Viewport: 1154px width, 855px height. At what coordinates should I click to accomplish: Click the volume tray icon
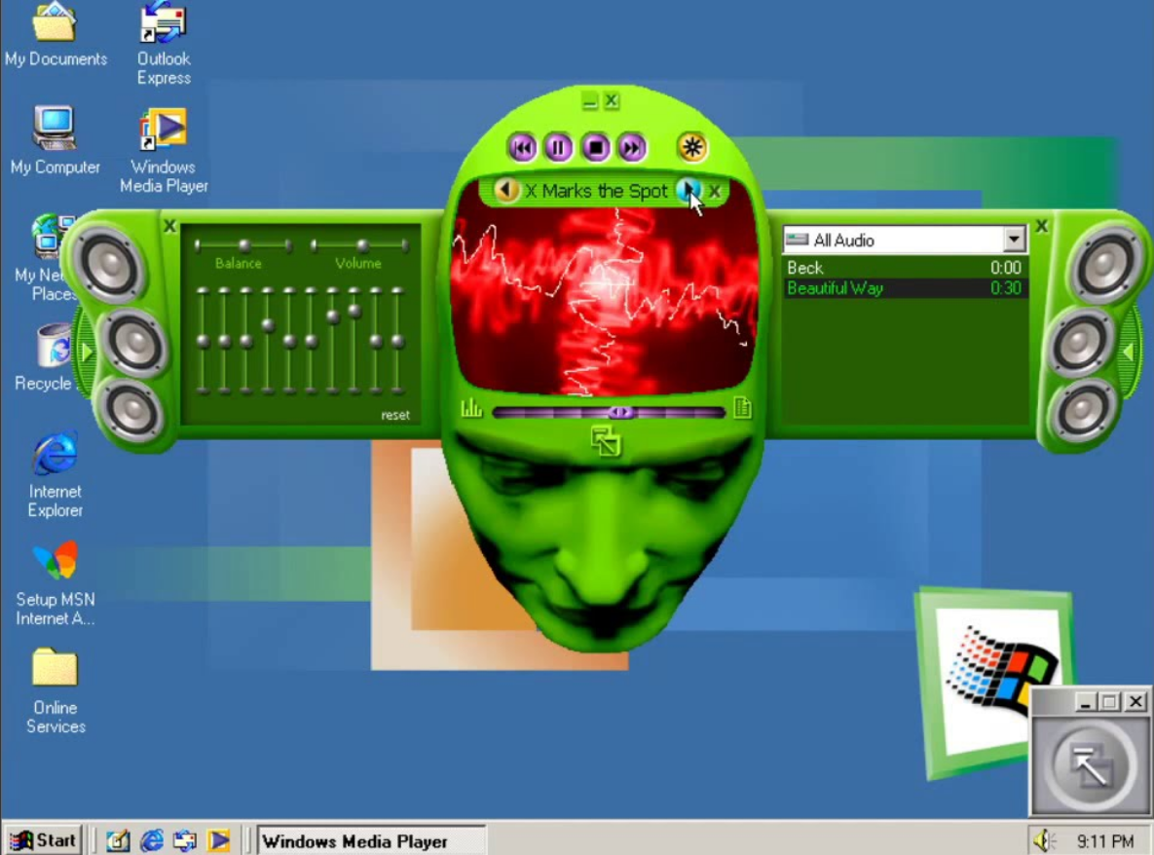(1044, 839)
